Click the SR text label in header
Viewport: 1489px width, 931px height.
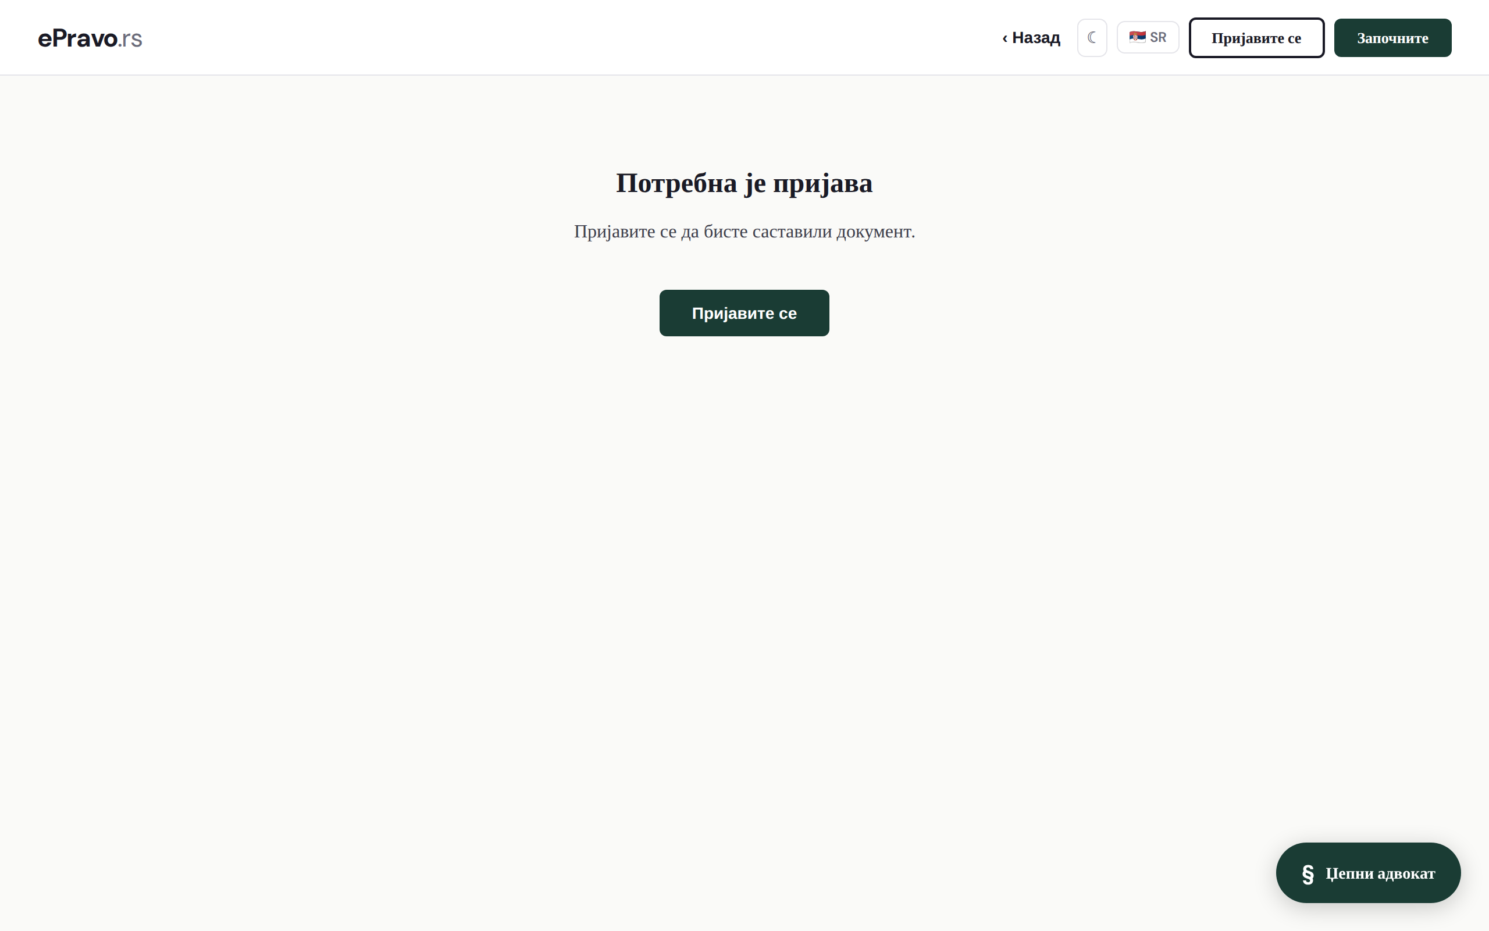[1158, 38]
